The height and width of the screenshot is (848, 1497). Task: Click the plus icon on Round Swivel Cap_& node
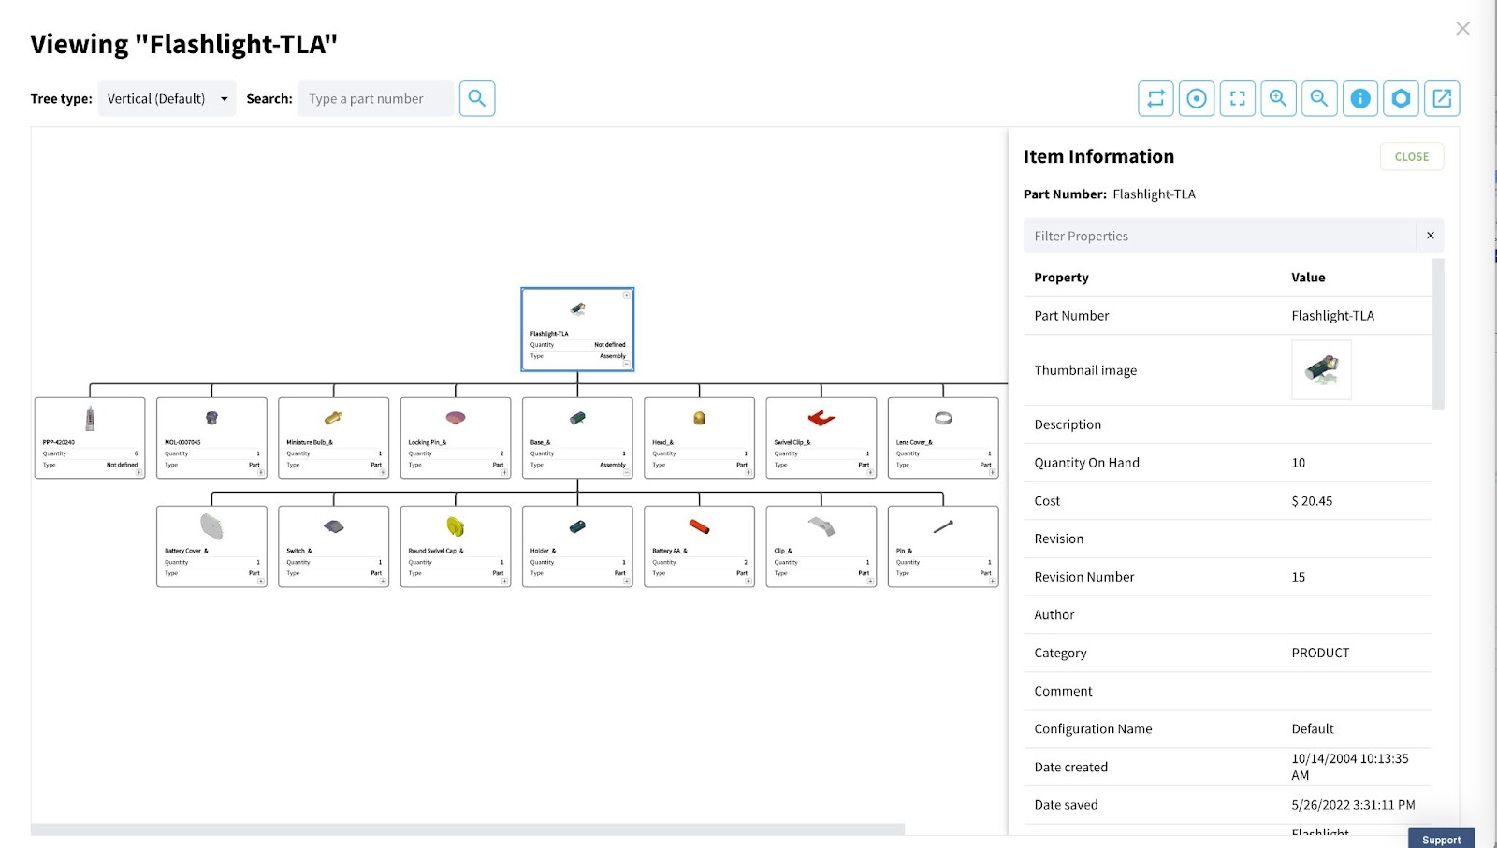pos(505,582)
